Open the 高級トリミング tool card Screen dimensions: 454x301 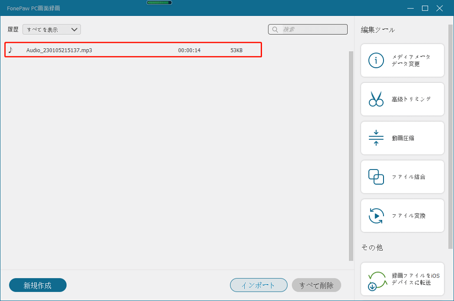tap(402, 99)
